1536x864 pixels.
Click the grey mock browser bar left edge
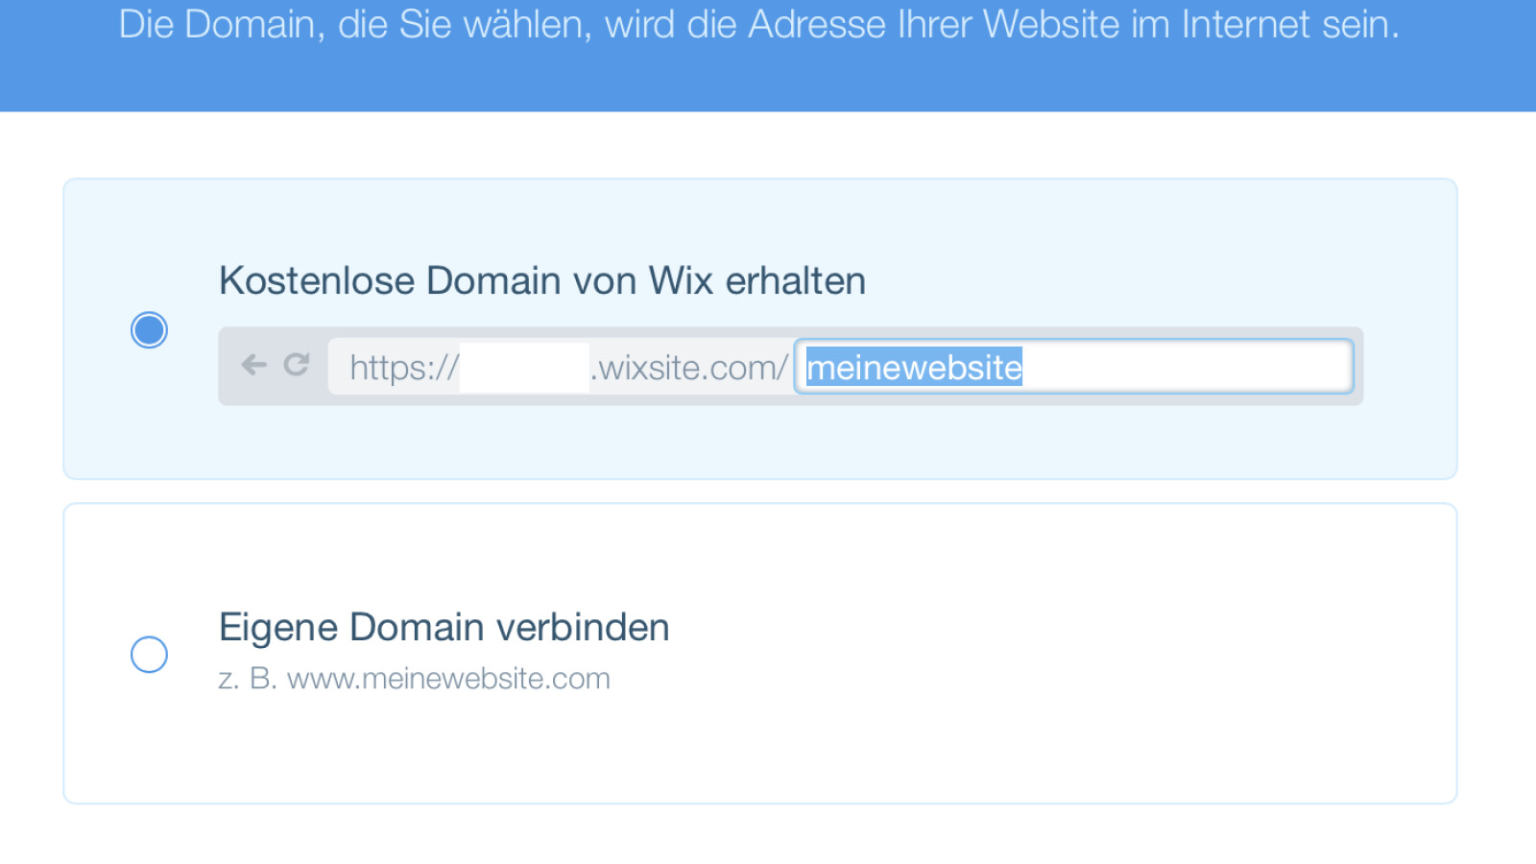pos(228,367)
